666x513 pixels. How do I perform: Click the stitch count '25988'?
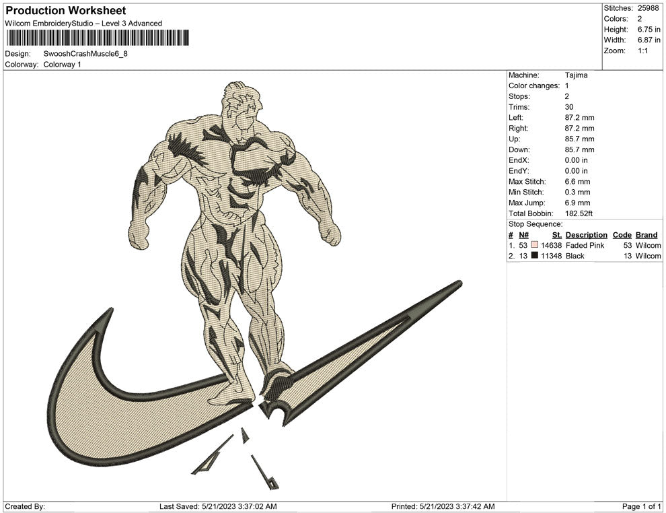(x=648, y=8)
